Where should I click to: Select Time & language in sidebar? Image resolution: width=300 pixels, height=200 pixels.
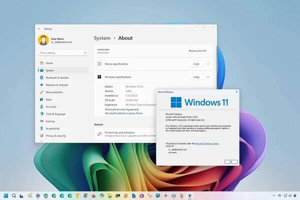tap(55, 114)
